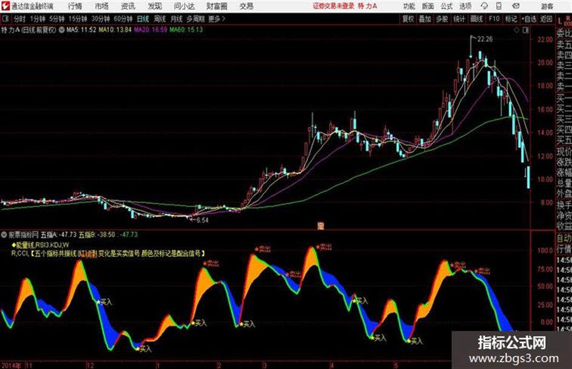
Task: Click the 返回 back toolbar button
Action: click(546, 19)
